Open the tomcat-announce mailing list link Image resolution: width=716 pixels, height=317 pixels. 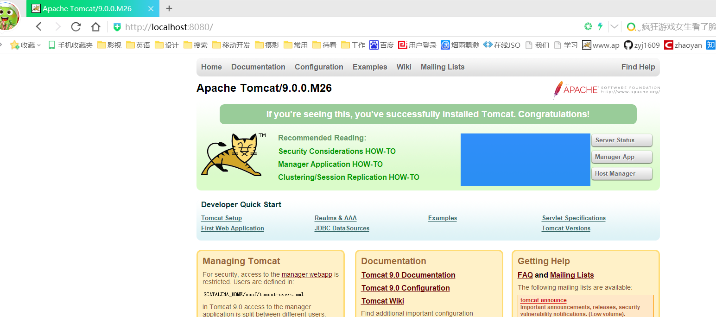(x=543, y=300)
